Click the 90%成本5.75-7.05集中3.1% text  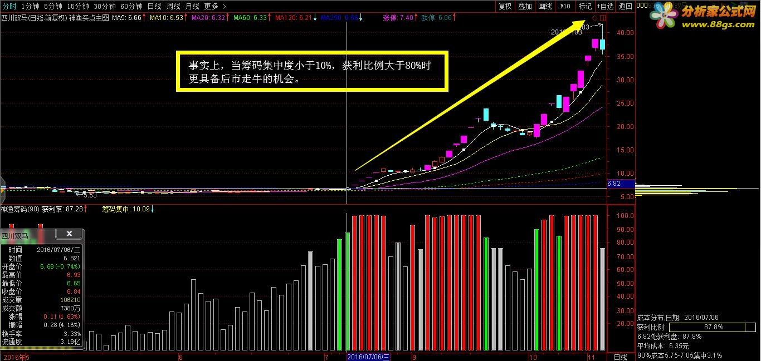point(680,355)
